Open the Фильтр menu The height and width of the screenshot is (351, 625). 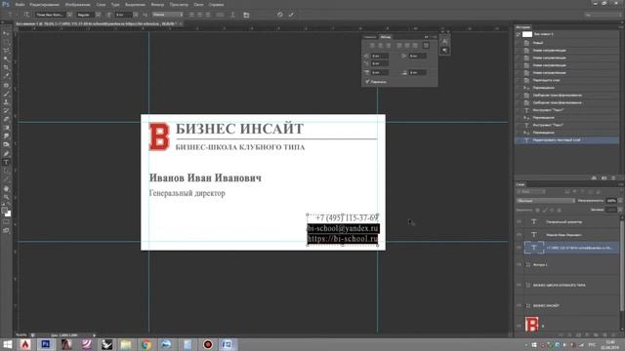click(157, 4)
